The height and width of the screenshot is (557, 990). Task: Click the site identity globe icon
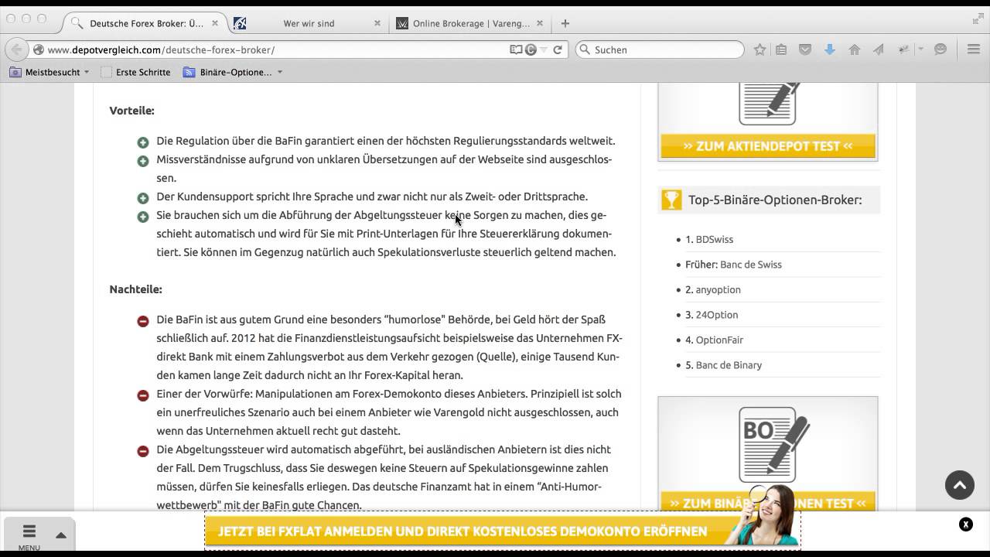coord(38,50)
